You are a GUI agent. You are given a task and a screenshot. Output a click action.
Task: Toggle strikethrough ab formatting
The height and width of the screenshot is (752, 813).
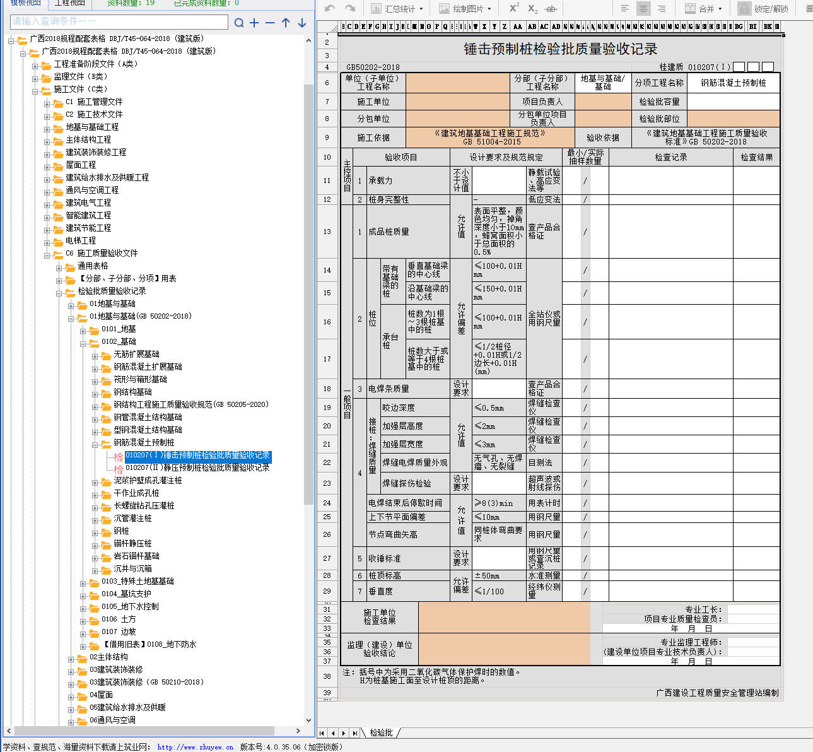click(551, 9)
